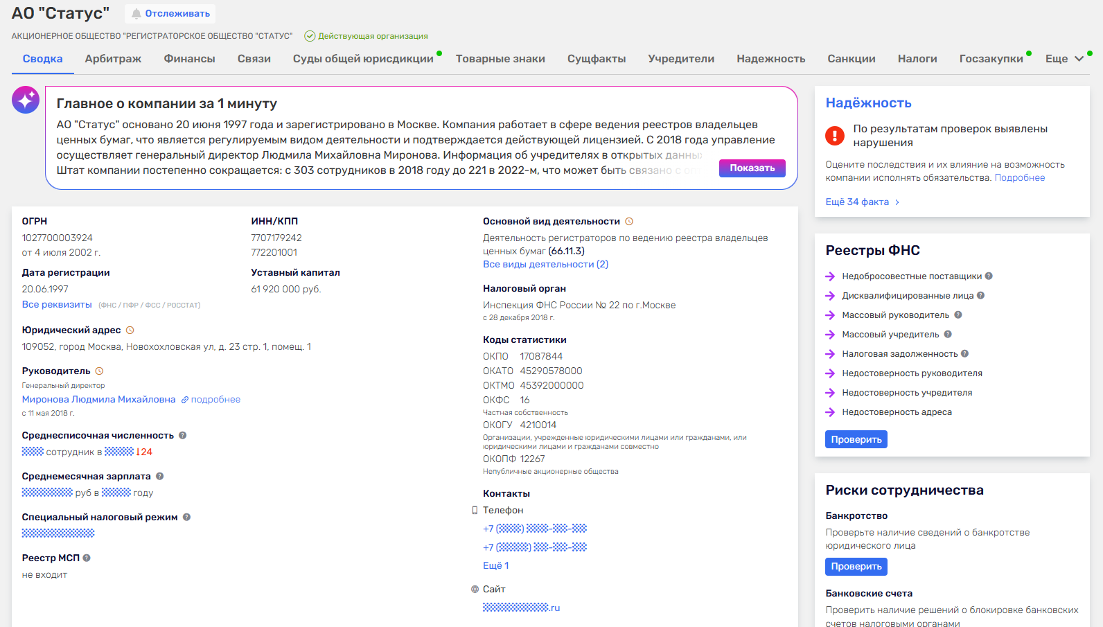The image size is (1103, 627).
Task: Click КПП value 772201001
Action: pos(274,253)
